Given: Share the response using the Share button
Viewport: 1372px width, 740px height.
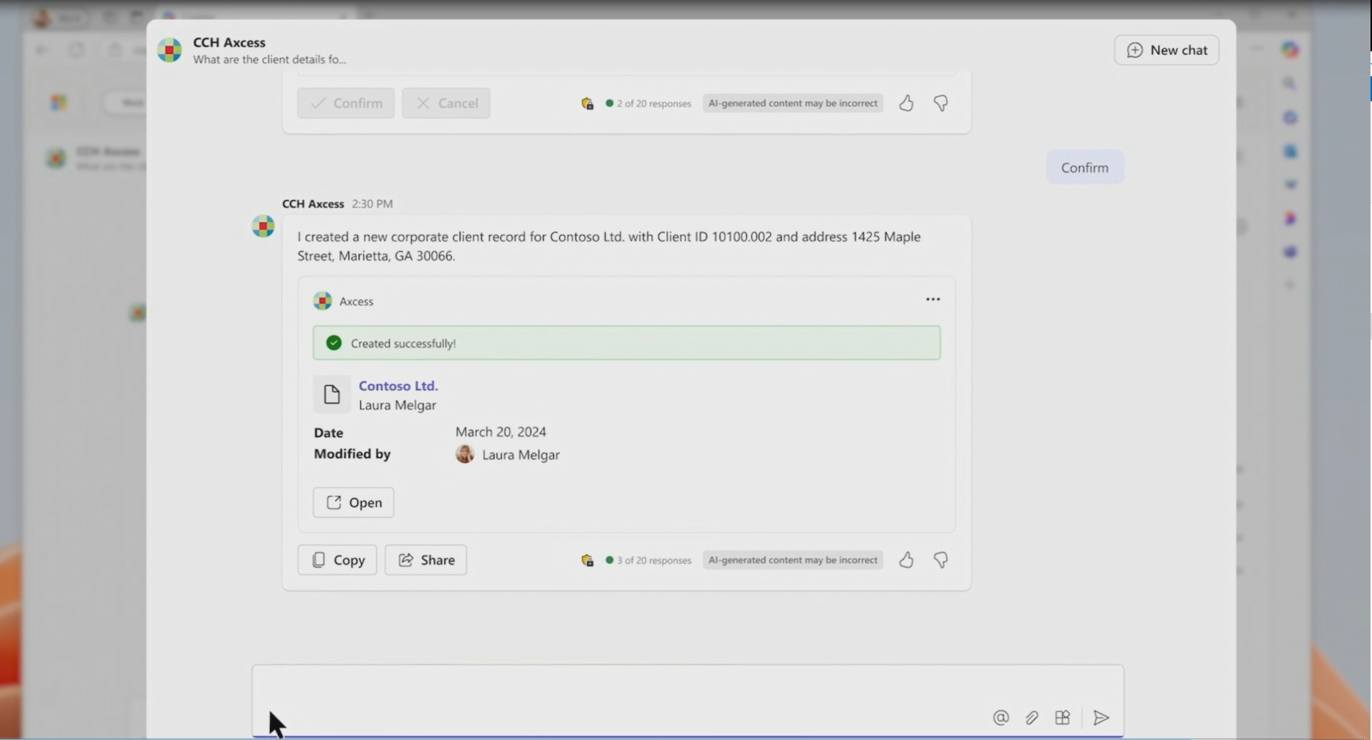Looking at the screenshot, I should (x=426, y=560).
